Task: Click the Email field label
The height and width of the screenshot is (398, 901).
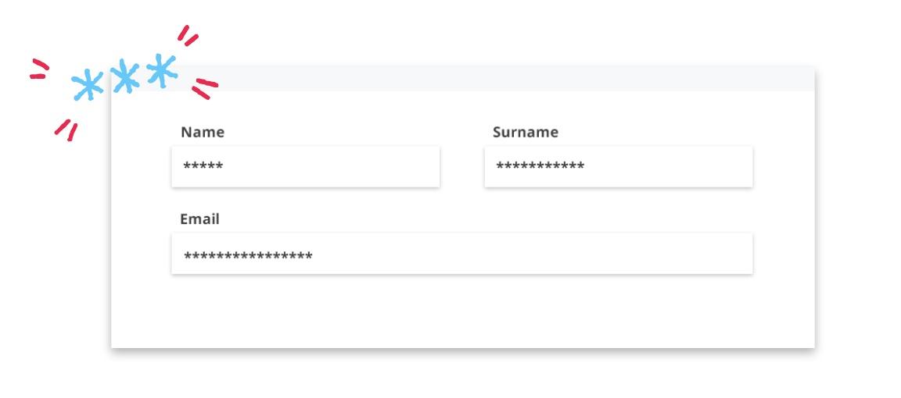Action: pos(199,219)
